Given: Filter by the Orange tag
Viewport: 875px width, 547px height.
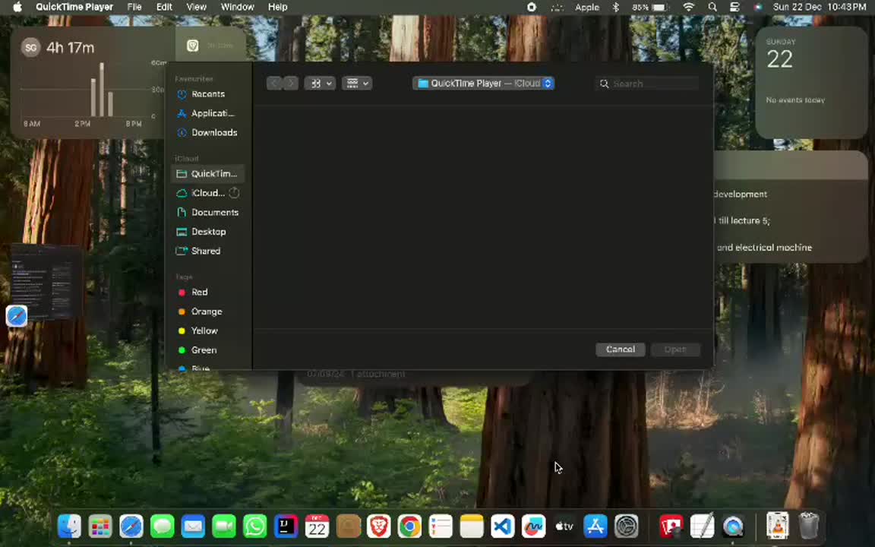Looking at the screenshot, I should click(x=206, y=311).
